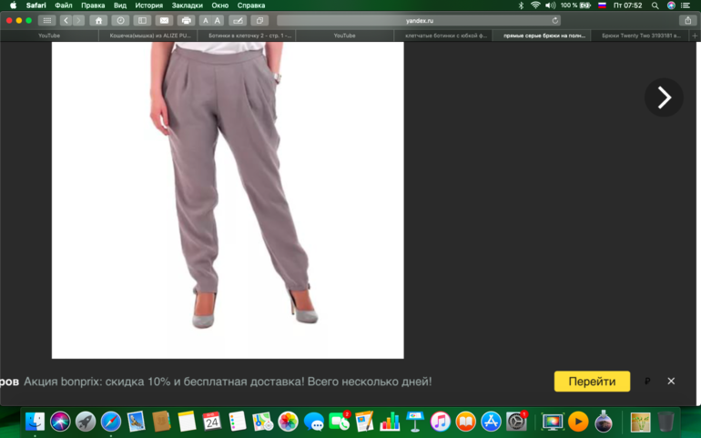Click the mail envelope toolbar icon
This screenshot has height=438, width=701.
pyautogui.click(x=164, y=20)
